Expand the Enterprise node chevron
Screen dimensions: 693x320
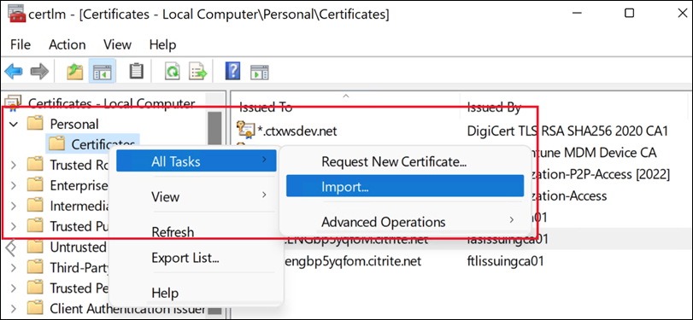(x=14, y=185)
